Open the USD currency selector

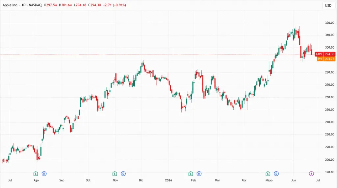click(328, 6)
